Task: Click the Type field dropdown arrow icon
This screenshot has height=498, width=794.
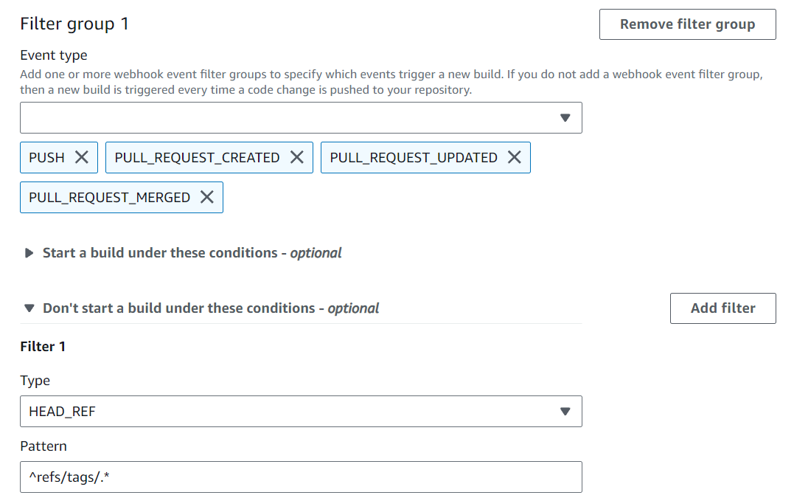Action: (565, 411)
